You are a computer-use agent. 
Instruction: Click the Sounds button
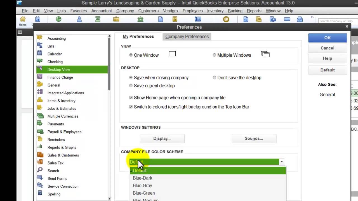tap(254, 138)
